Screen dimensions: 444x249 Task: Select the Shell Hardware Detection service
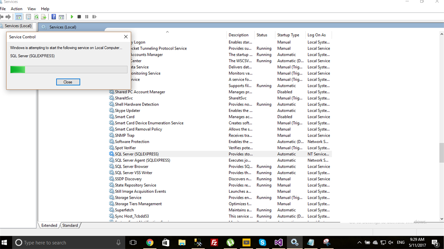tap(220, 104)
